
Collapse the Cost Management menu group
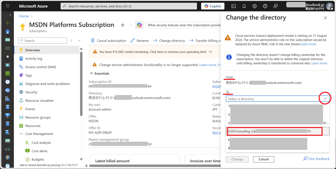pos(21,134)
